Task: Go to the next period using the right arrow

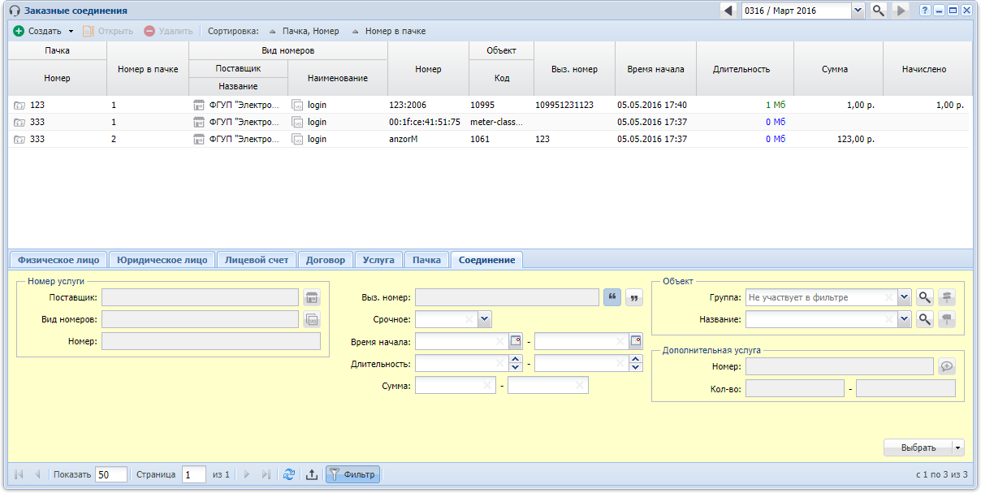Action: coord(900,11)
